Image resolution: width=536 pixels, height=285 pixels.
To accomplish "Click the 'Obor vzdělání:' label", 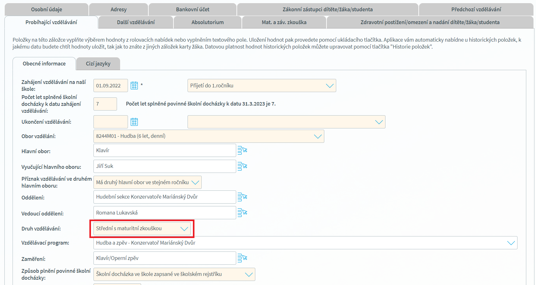I will coord(39,136).
